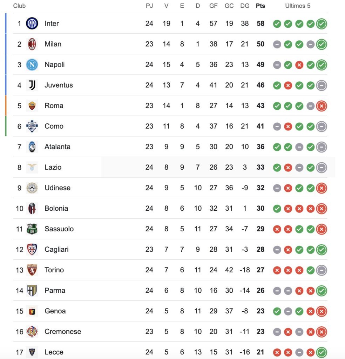
Task: Click the Últimos 5 column header
Action: coord(298,6)
